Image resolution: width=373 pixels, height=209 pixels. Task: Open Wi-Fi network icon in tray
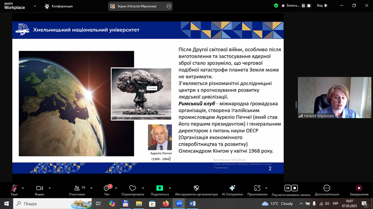tap(321, 203)
